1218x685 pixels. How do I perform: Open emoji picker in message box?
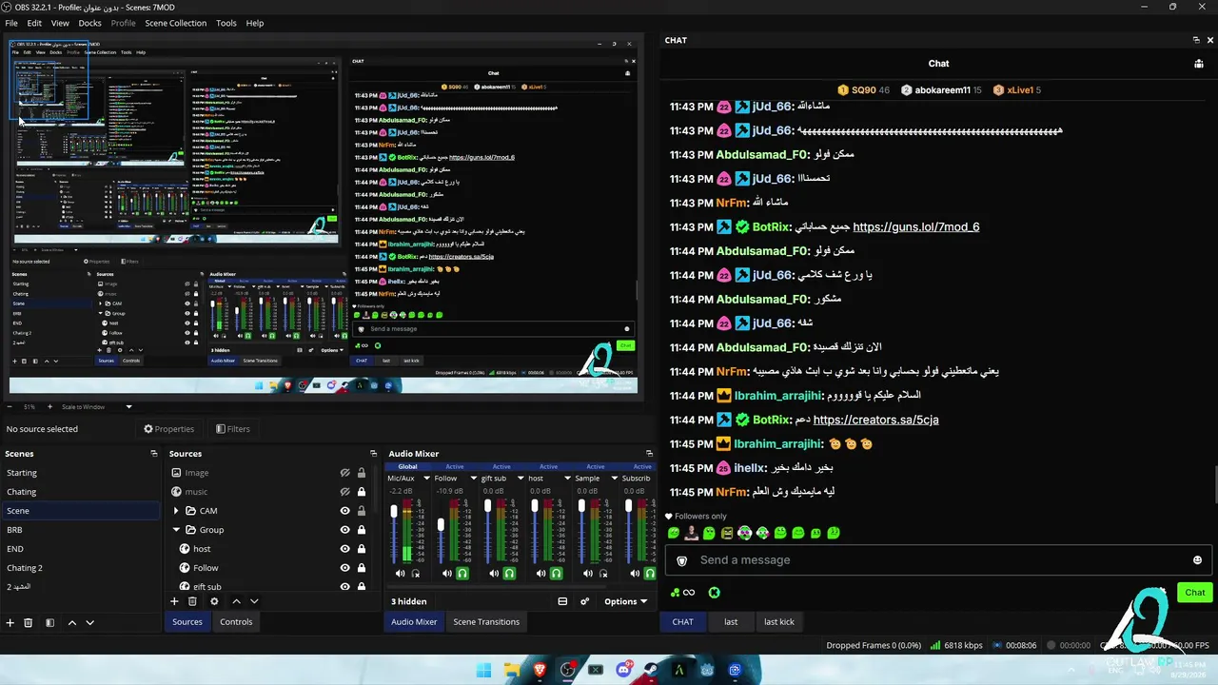(x=1197, y=560)
